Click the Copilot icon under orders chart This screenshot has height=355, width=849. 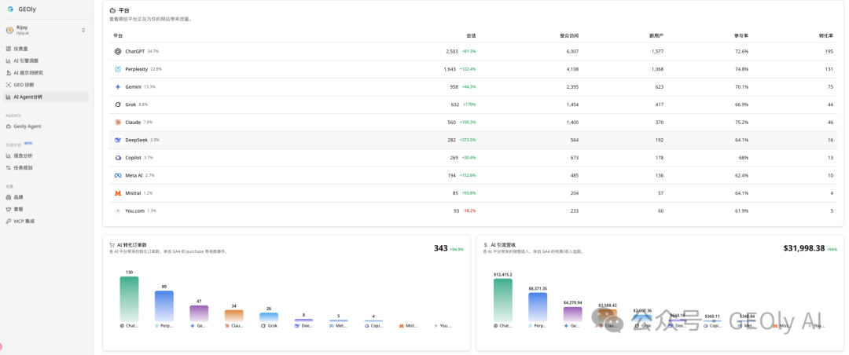pos(366,326)
